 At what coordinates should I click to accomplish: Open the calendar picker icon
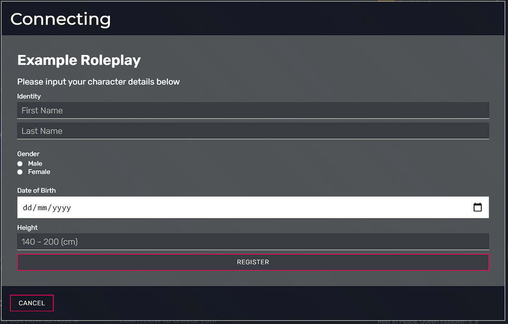(x=477, y=207)
